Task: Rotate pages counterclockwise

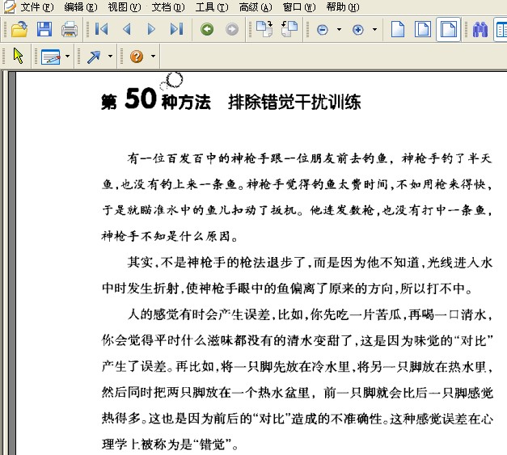Action: coord(289,29)
